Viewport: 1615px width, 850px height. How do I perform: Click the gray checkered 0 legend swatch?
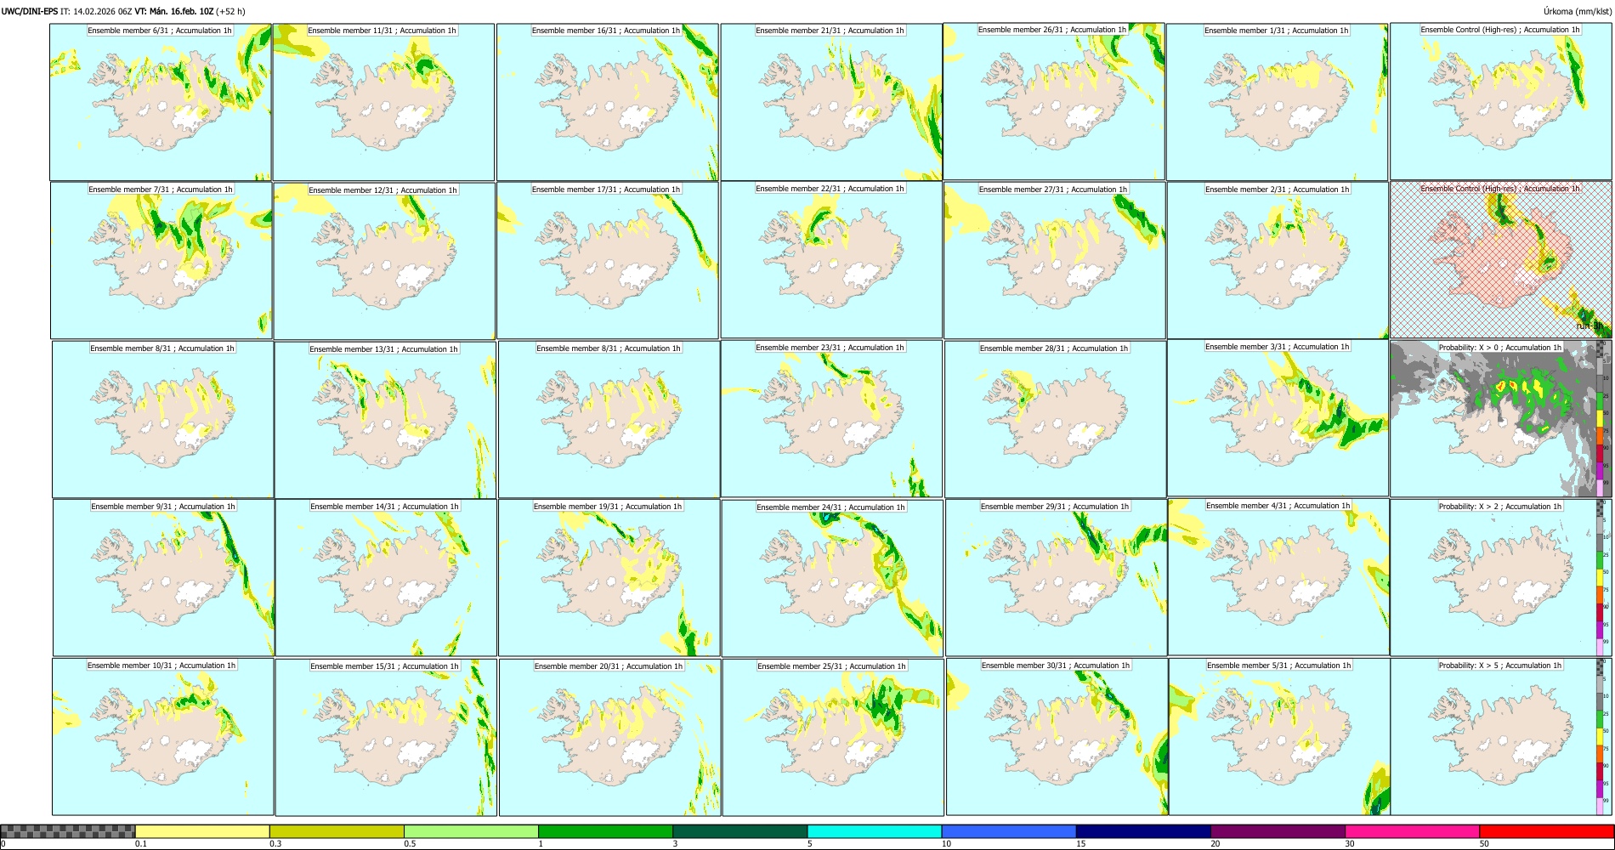68,831
